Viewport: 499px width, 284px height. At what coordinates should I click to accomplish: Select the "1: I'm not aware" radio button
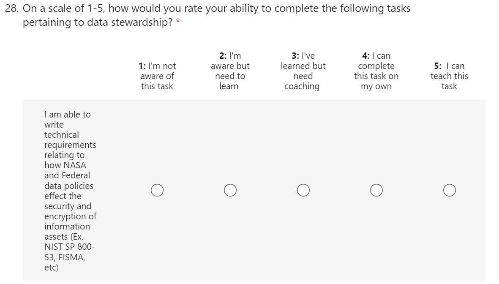coord(157,190)
